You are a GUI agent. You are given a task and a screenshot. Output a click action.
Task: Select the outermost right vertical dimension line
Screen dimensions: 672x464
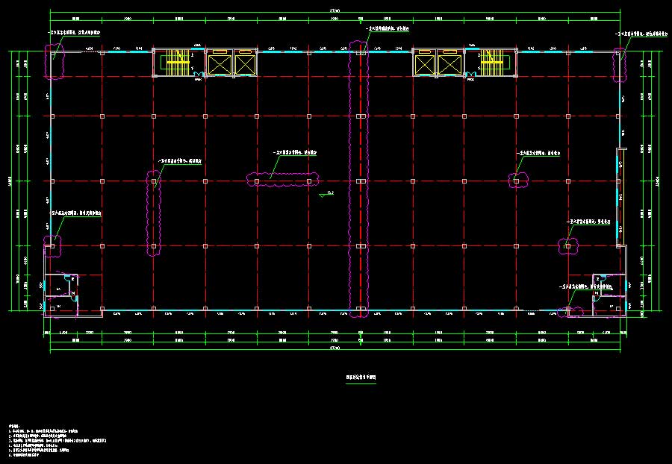[x=660, y=181]
